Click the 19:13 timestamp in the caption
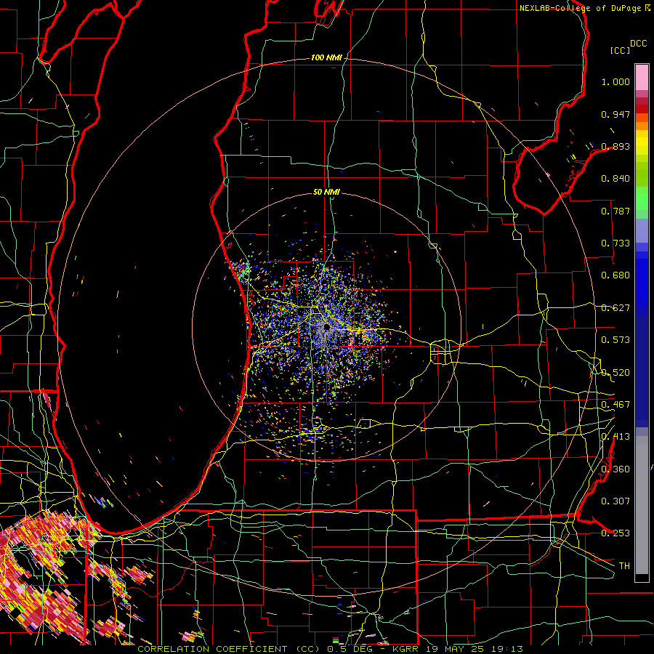This screenshot has height=654, width=654. [x=506, y=649]
